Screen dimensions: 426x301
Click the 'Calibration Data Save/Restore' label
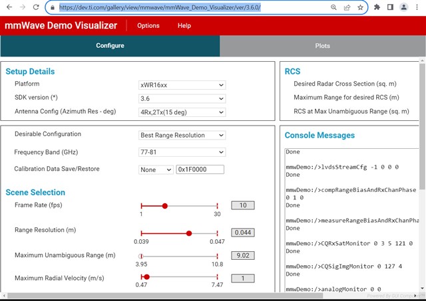click(57, 169)
